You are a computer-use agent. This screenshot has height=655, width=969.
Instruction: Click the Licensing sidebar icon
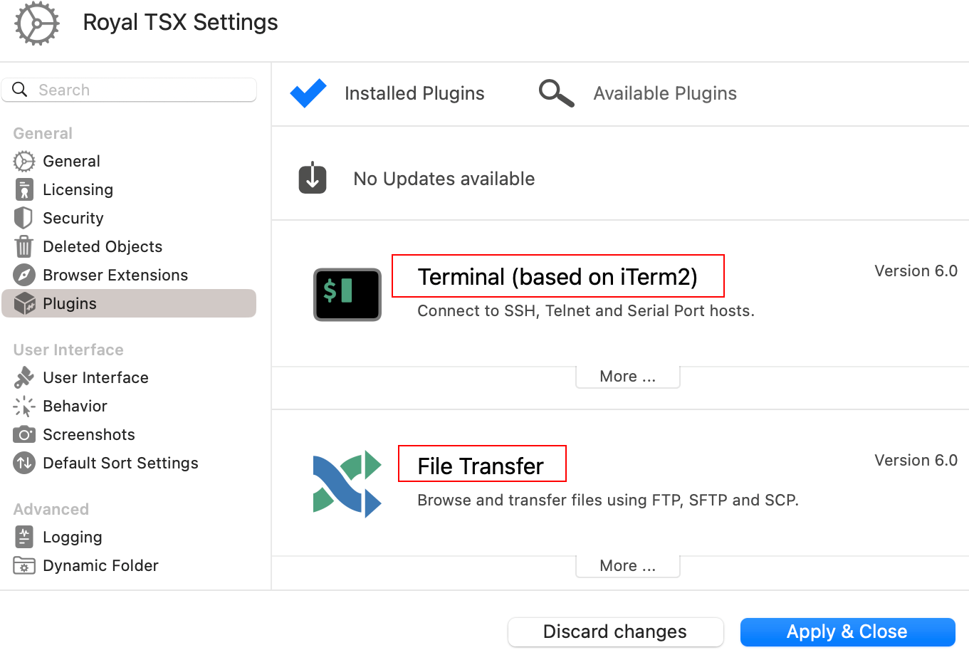pyautogui.click(x=24, y=189)
